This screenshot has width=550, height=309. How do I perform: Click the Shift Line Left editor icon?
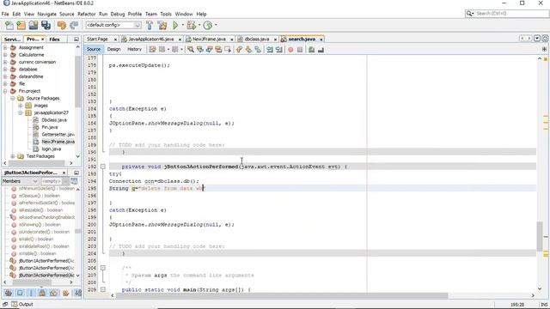click(x=270, y=50)
